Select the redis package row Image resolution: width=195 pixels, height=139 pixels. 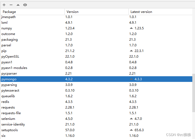tap(96, 102)
